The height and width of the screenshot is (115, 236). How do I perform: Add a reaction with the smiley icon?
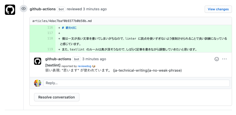click(x=217, y=59)
